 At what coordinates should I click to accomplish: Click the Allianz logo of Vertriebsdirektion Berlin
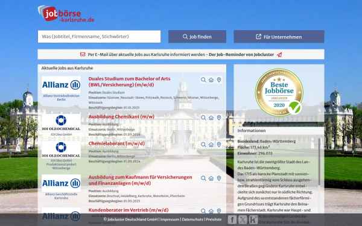tap(61, 85)
